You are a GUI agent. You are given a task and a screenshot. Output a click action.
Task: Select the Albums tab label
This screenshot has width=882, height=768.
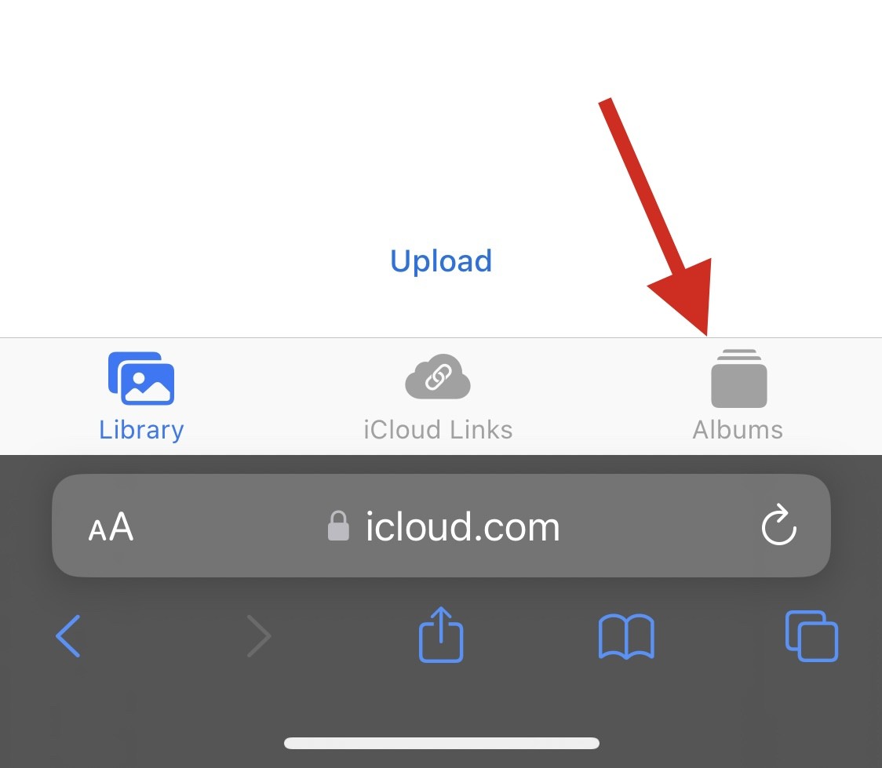click(x=738, y=430)
